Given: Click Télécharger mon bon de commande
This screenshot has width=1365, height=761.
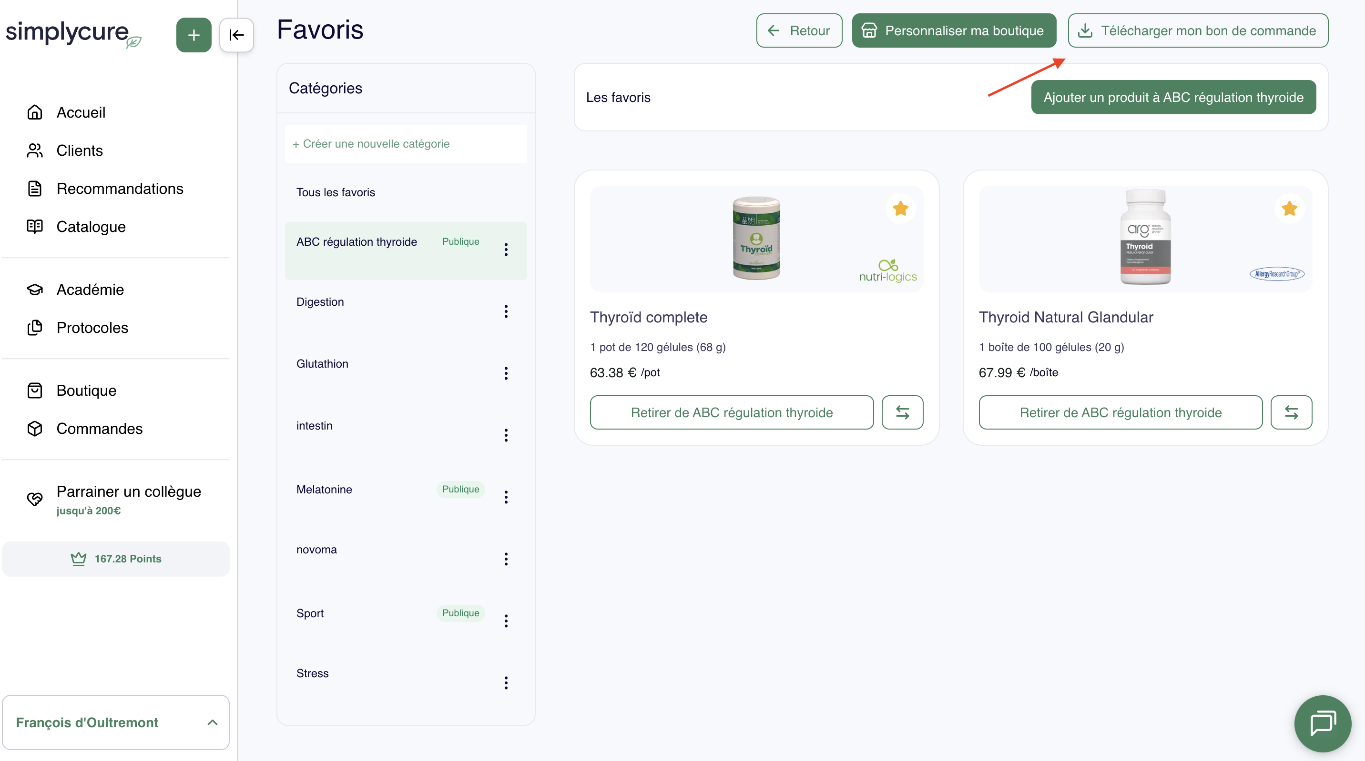Looking at the screenshot, I should [1198, 30].
